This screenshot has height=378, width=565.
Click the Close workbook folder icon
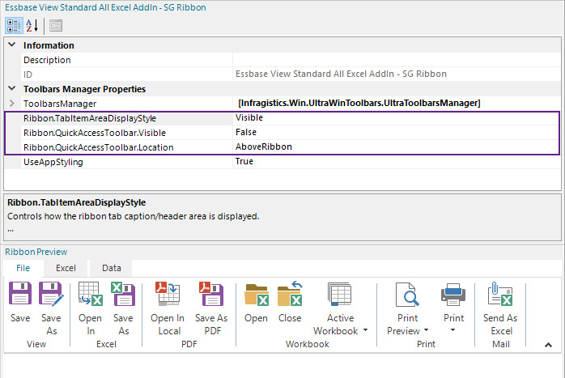pos(290,293)
